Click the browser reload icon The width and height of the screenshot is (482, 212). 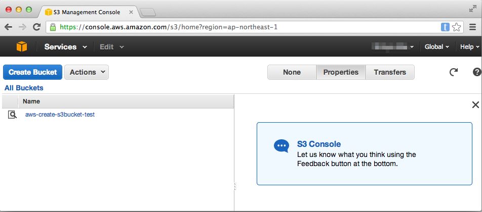click(37, 27)
